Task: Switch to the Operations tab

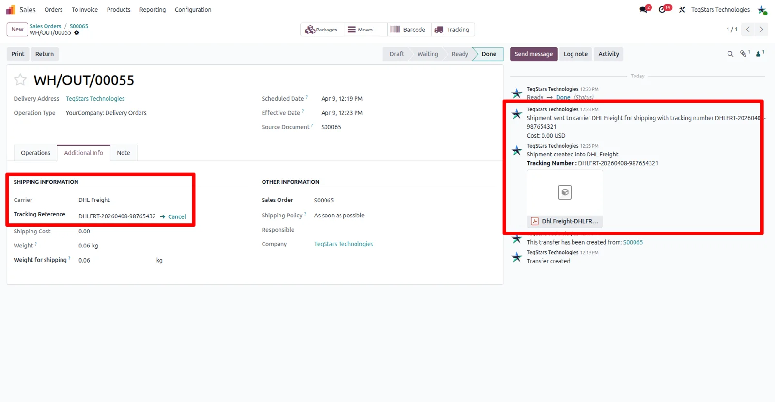Action: tap(35, 153)
